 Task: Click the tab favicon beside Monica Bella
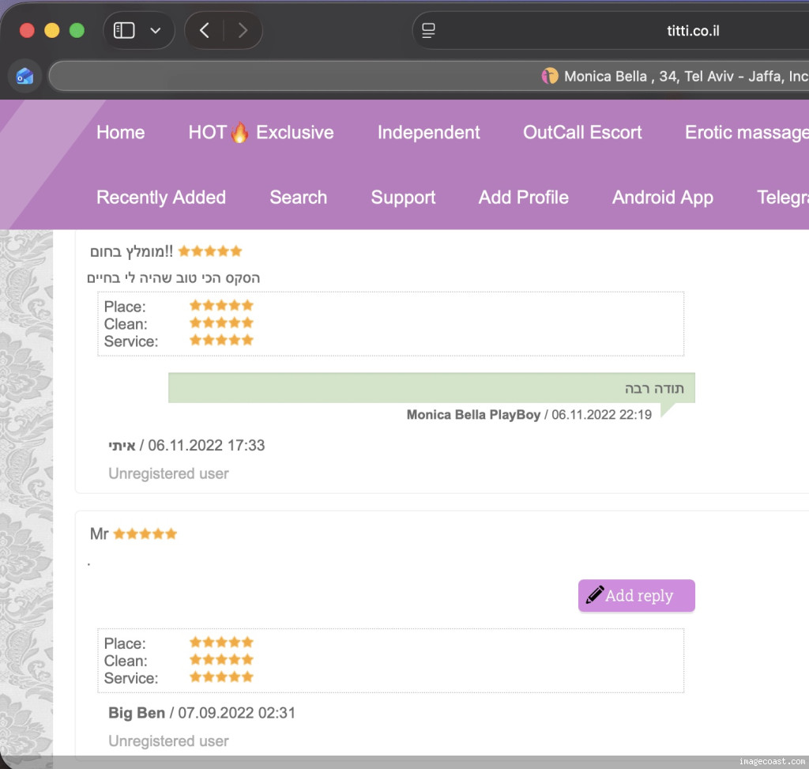pos(550,77)
